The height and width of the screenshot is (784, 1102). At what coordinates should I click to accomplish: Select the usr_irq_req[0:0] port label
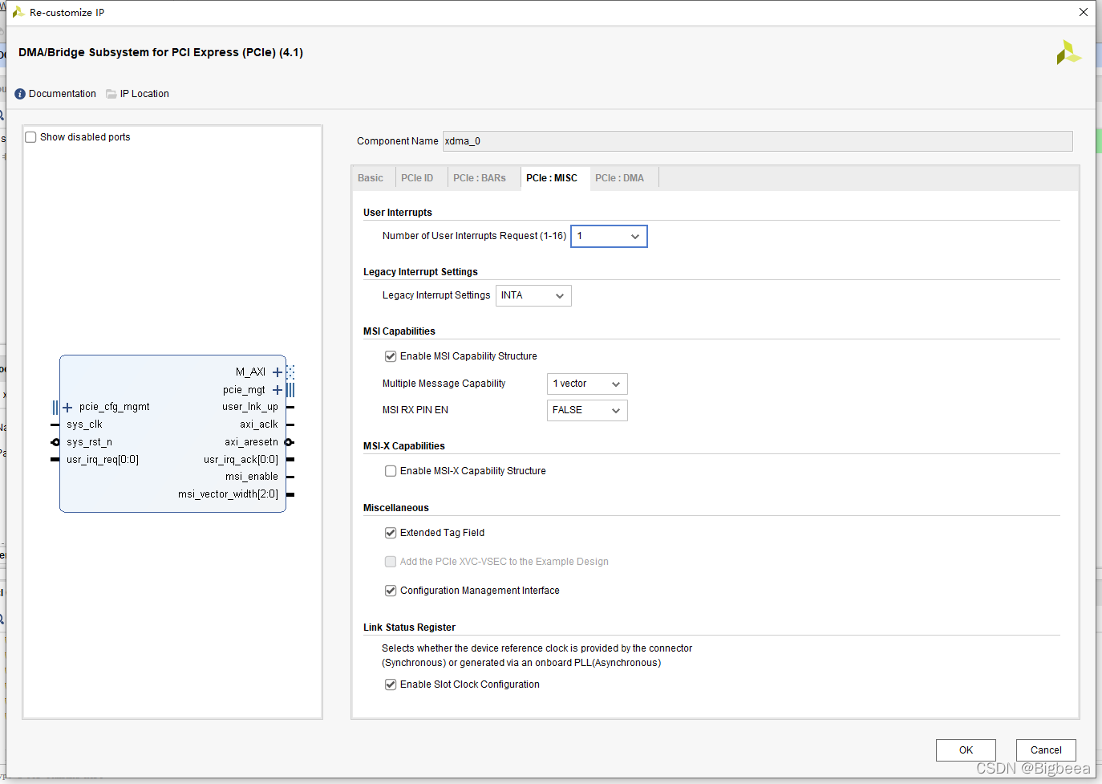[103, 460]
